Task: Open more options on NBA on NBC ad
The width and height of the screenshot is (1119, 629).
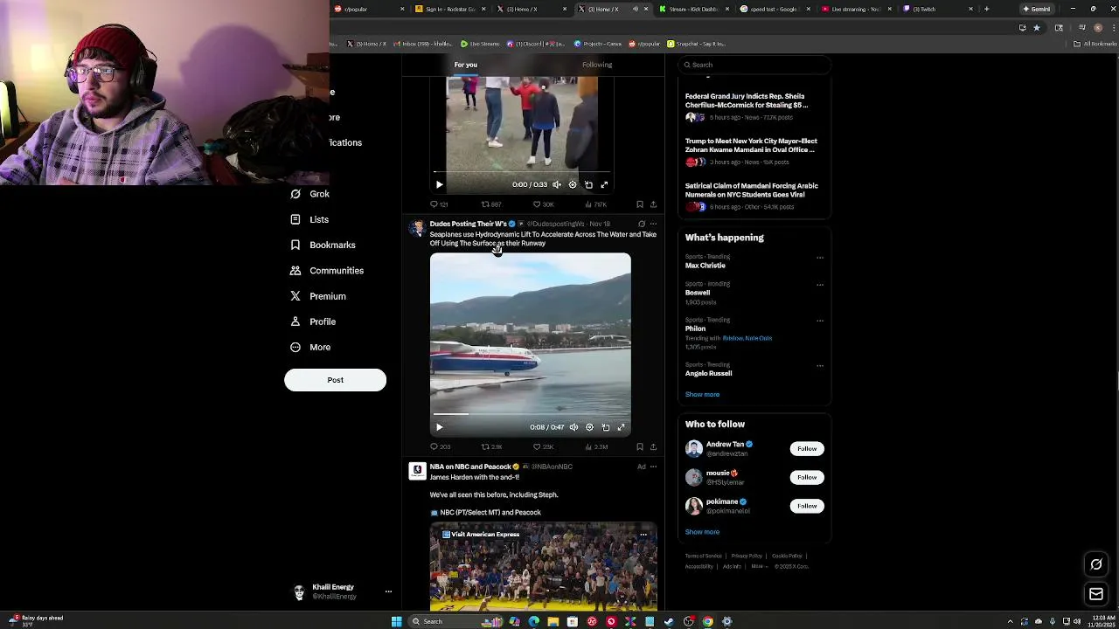Action: coord(653,467)
